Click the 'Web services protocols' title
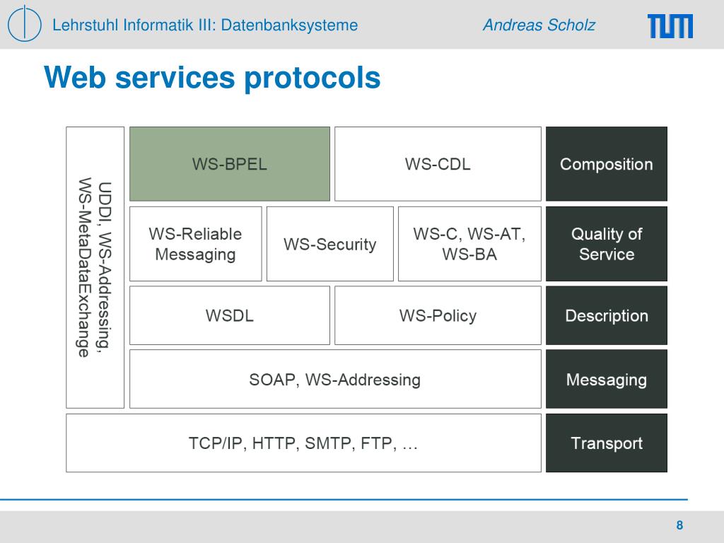The height and width of the screenshot is (543, 724). point(212,77)
